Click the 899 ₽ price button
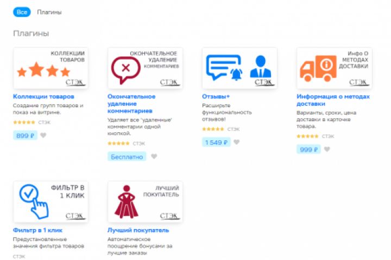 [x=25, y=136]
